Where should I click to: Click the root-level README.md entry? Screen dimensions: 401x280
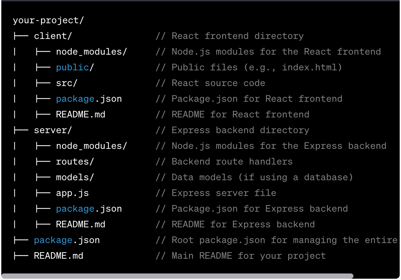click(59, 256)
